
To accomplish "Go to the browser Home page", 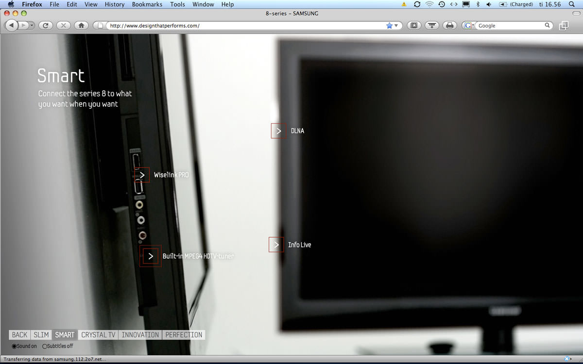I will (81, 25).
